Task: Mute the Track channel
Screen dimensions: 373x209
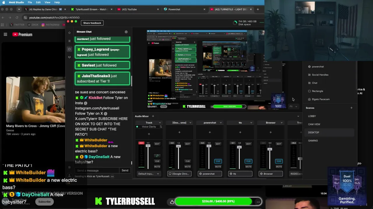Action: pos(157,167)
